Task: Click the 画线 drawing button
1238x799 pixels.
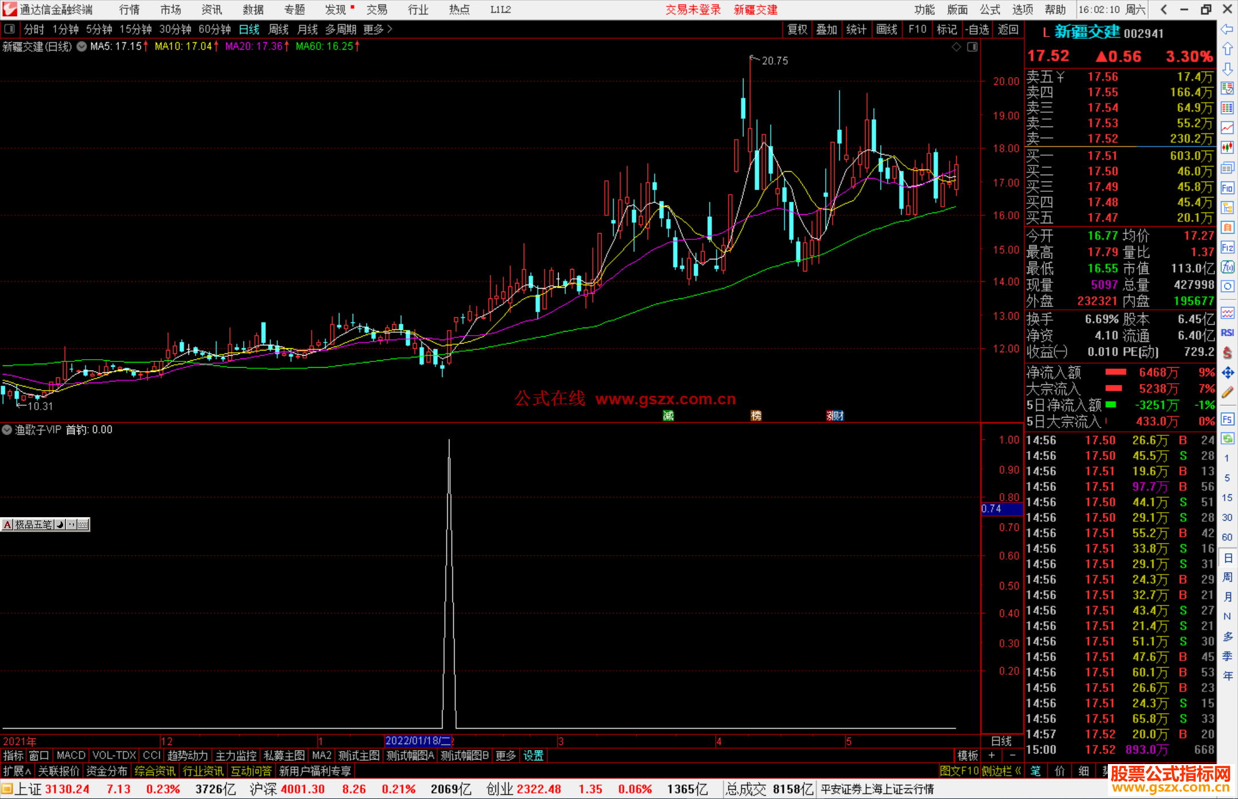Action: point(887,29)
